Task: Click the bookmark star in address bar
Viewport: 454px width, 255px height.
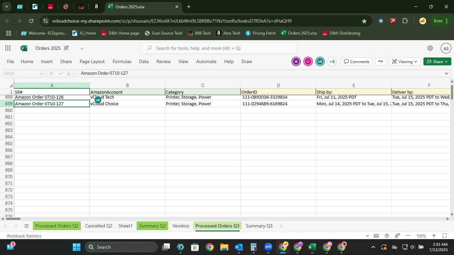Action: 364,21
